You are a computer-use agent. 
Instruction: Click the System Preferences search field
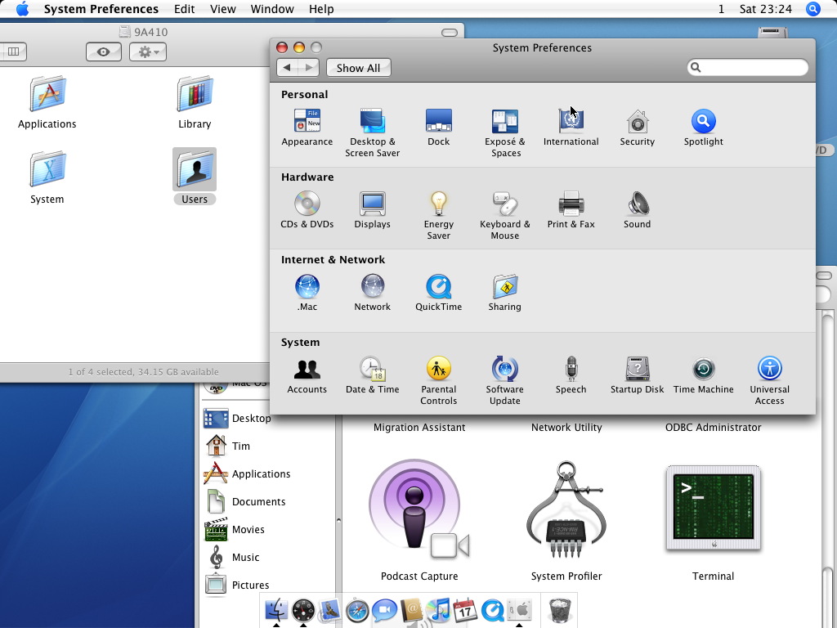747,67
